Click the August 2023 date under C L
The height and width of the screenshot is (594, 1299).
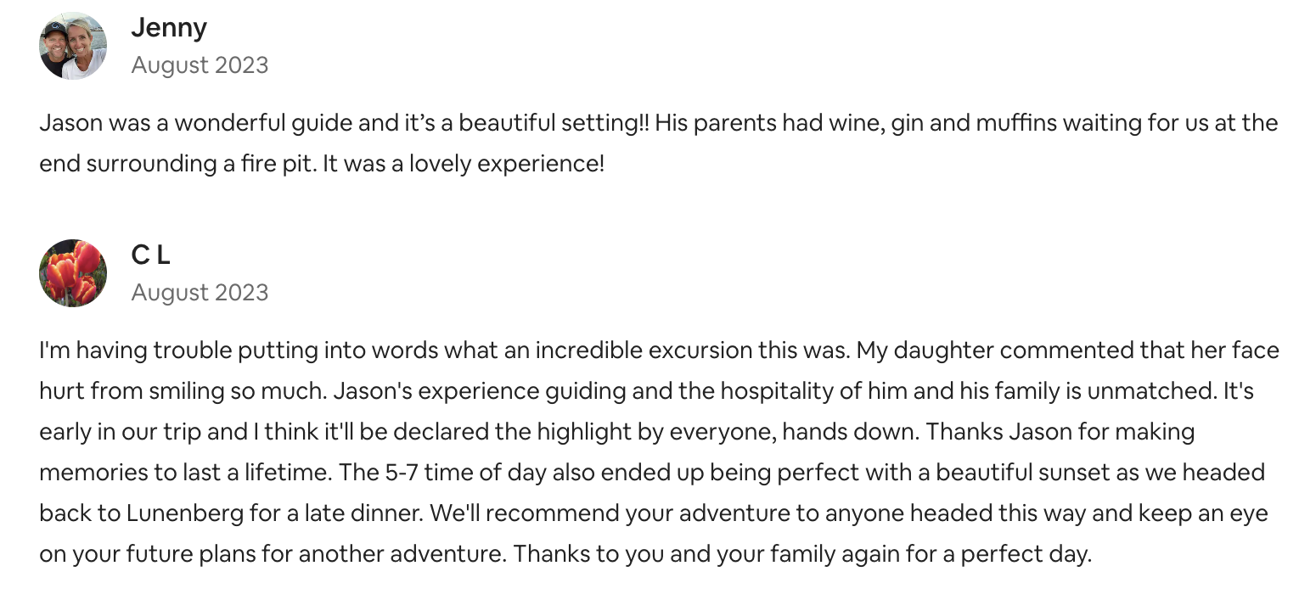click(200, 293)
